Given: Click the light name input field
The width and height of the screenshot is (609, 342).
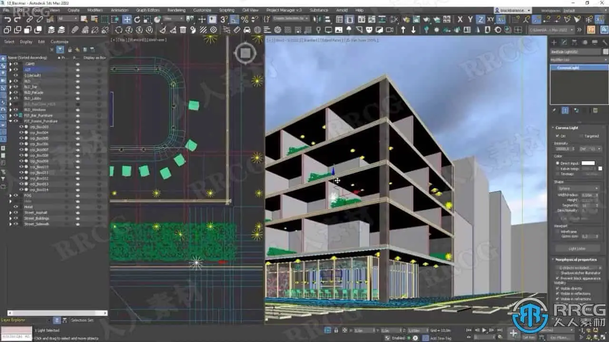Looking at the screenshot, I should (576, 51).
